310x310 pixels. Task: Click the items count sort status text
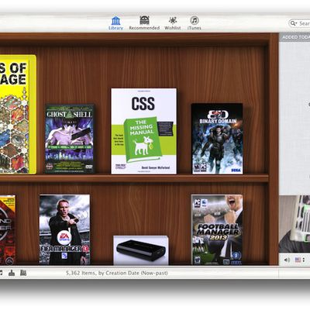click(117, 273)
